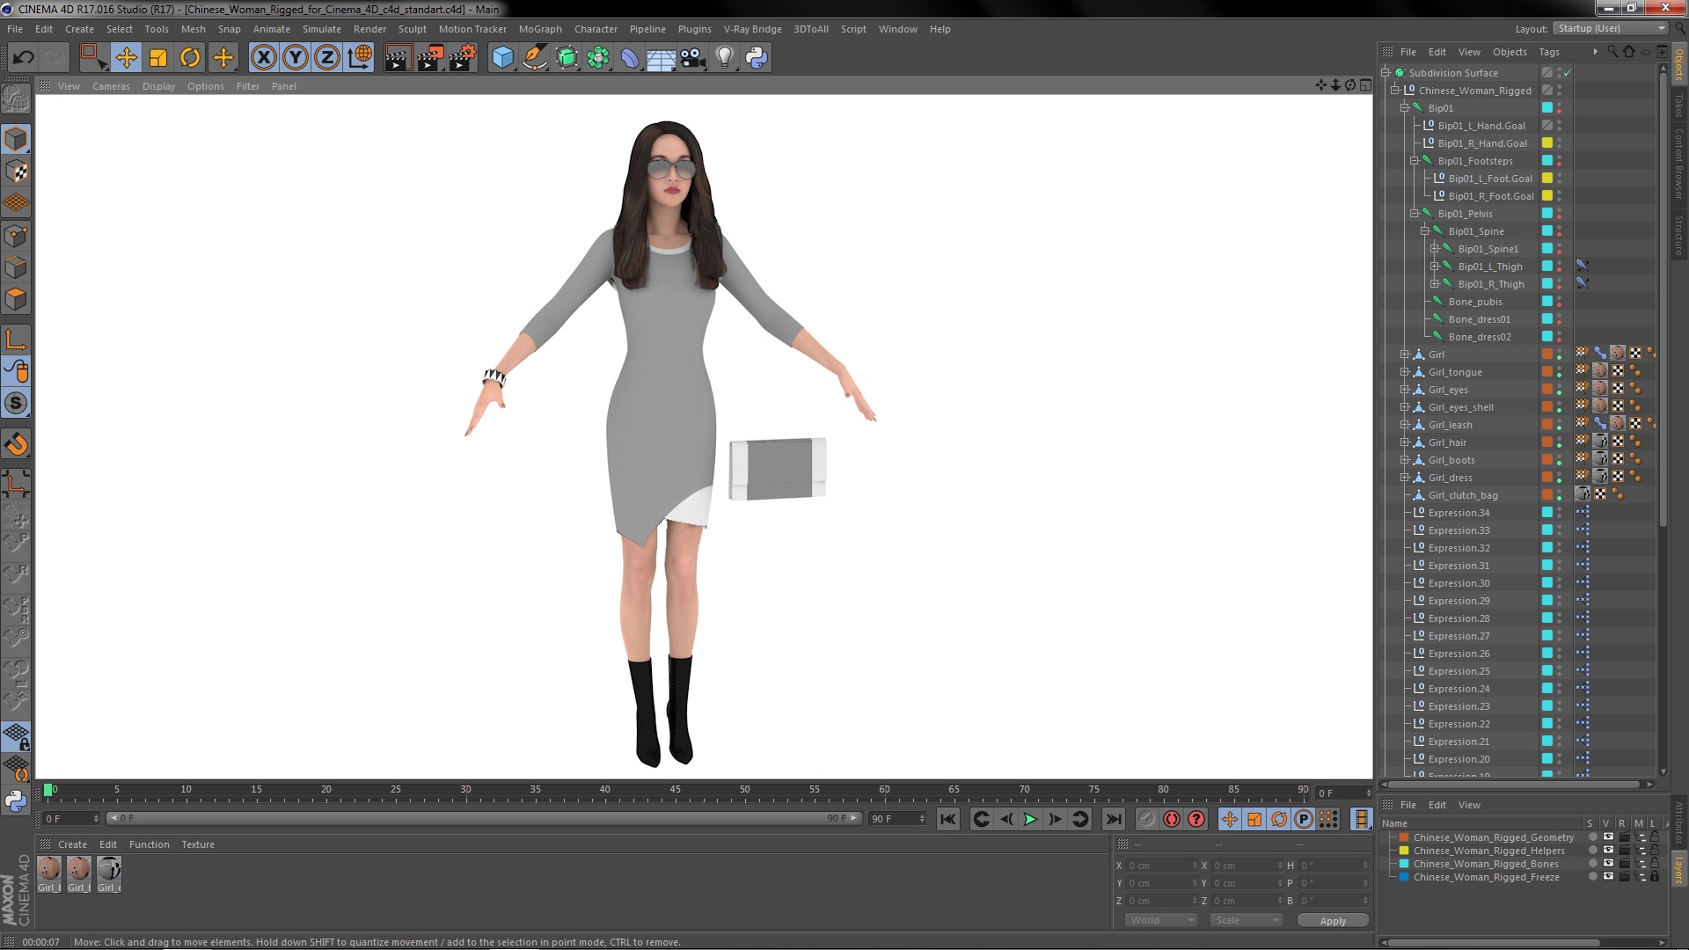Open the Objects manager Tags menu
This screenshot has width=1689, height=950.
[x=1549, y=52]
